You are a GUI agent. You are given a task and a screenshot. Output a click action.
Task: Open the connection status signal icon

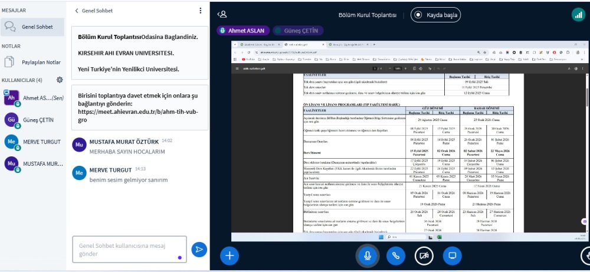point(576,15)
